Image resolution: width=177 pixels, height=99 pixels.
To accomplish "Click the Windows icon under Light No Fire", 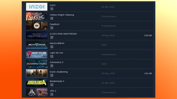I will pos(52,56).
